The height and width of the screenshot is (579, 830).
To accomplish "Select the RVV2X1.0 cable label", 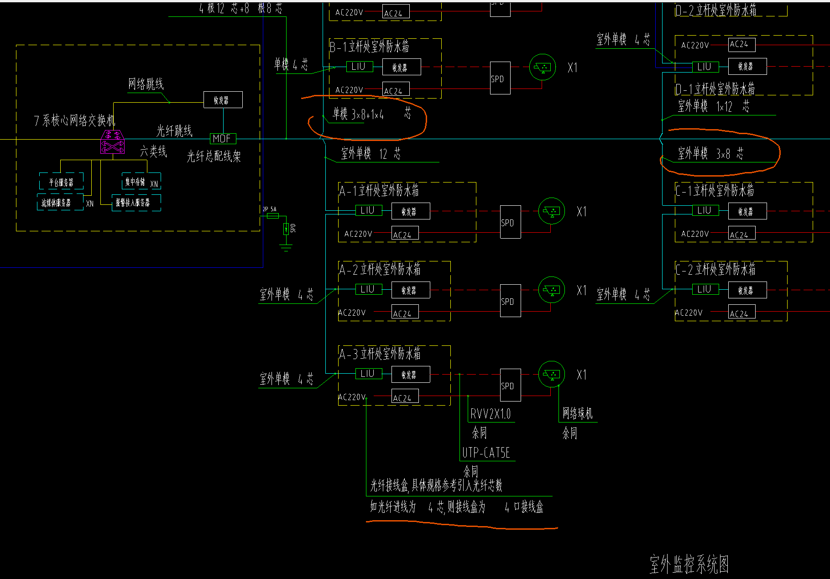I will click(491, 414).
